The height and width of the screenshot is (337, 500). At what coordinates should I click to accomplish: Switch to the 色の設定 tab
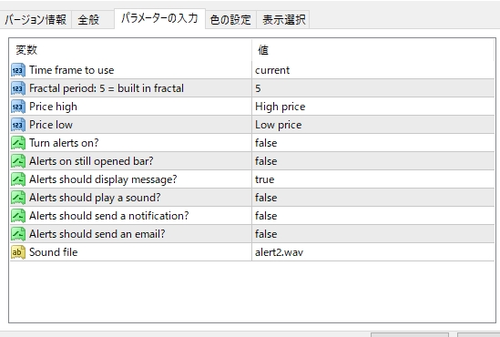(x=230, y=20)
